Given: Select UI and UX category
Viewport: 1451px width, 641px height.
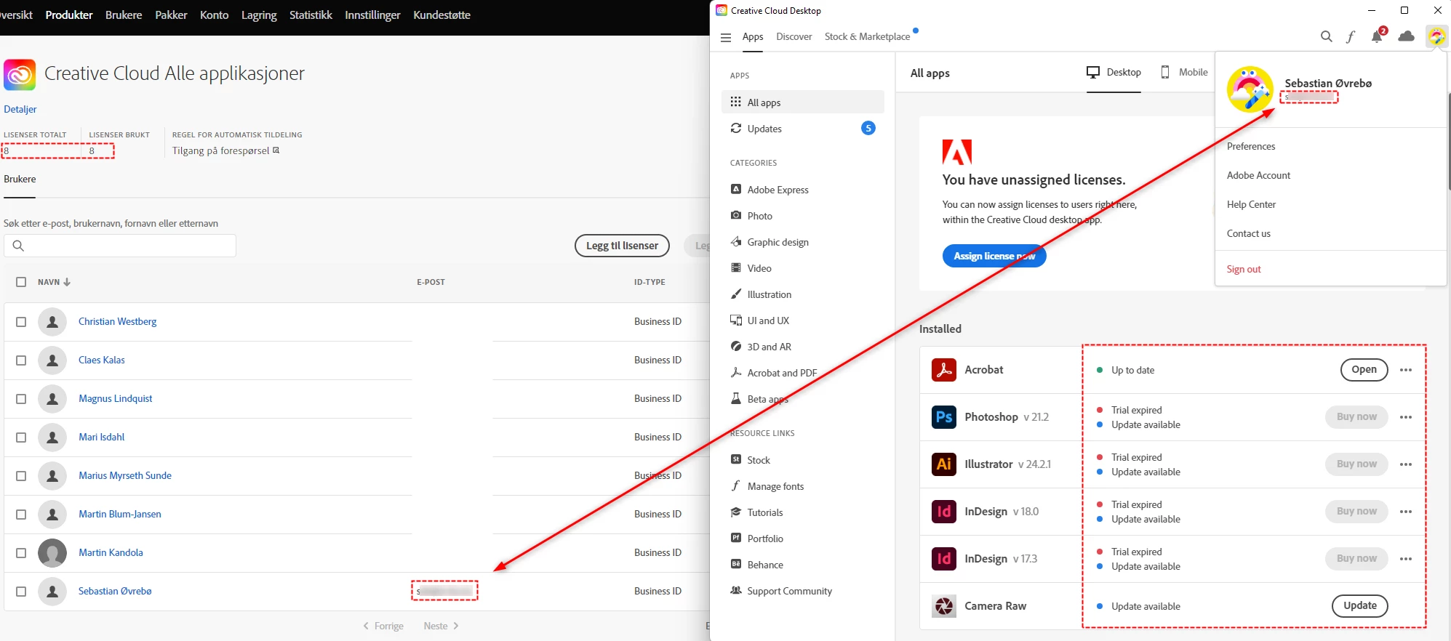Looking at the screenshot, I should click(767, 320).
